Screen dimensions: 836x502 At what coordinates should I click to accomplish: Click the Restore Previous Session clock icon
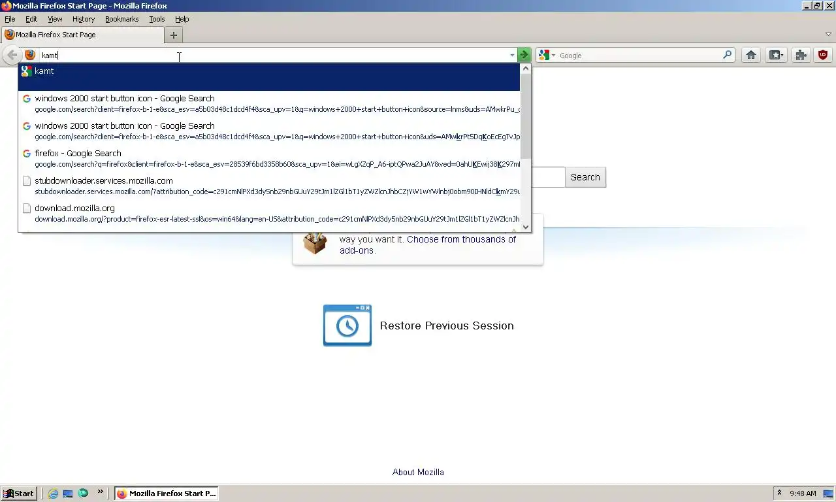[347, 326]
